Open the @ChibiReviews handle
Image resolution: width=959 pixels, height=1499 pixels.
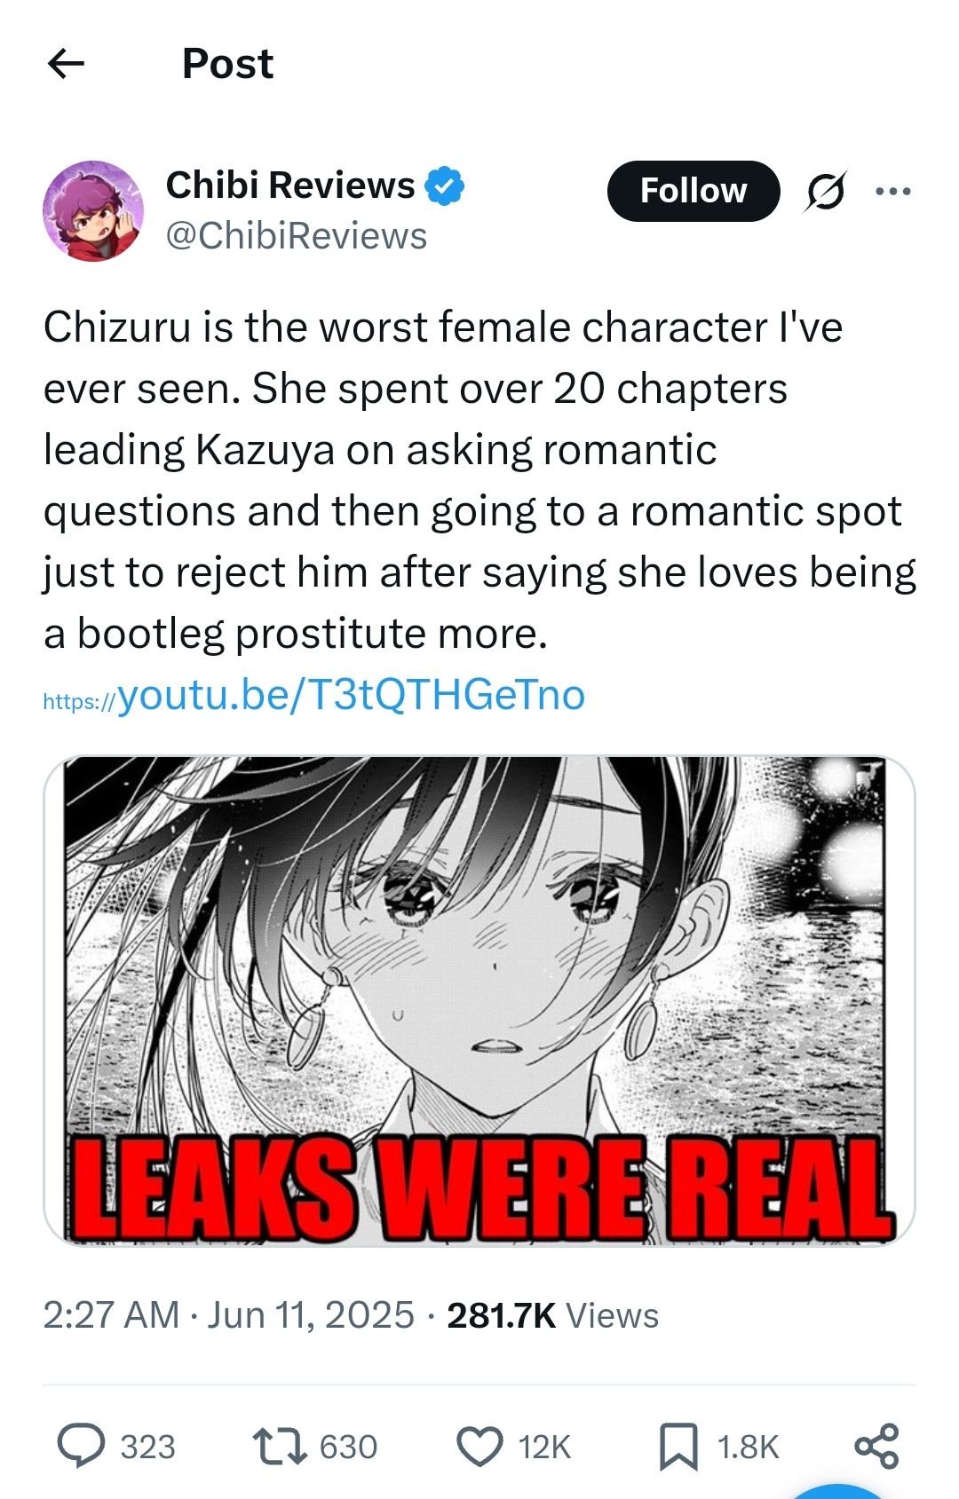297,236
